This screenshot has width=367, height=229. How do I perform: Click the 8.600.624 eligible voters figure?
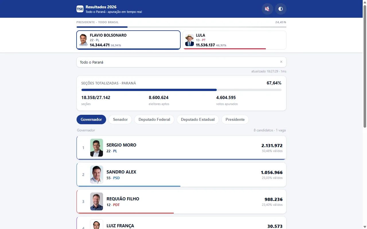159,98
